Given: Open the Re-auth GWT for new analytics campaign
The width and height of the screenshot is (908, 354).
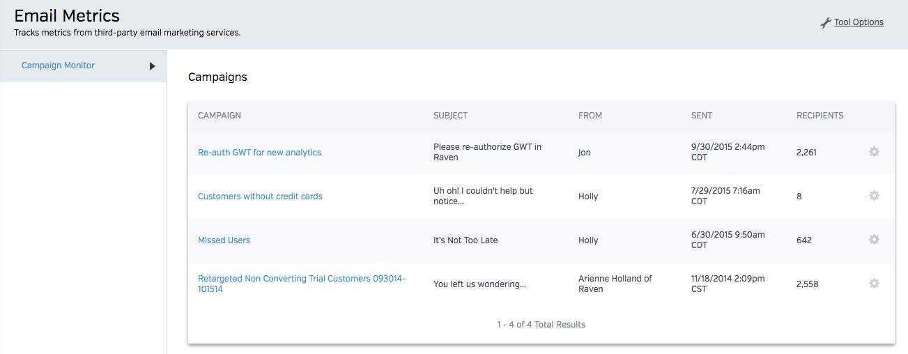Looking at the screenshot, I should [259, 153].
